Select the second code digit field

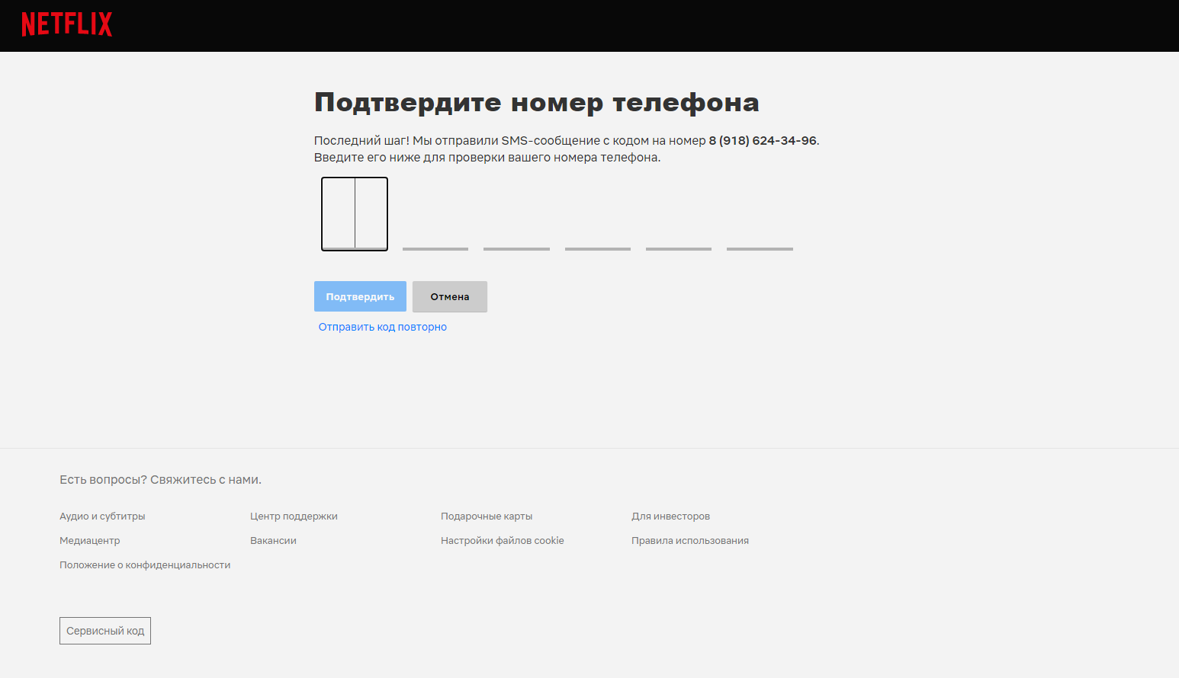(x=435, y=214)
